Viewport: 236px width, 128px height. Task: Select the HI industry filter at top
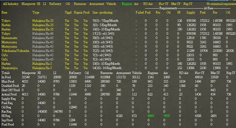point(39,4)
